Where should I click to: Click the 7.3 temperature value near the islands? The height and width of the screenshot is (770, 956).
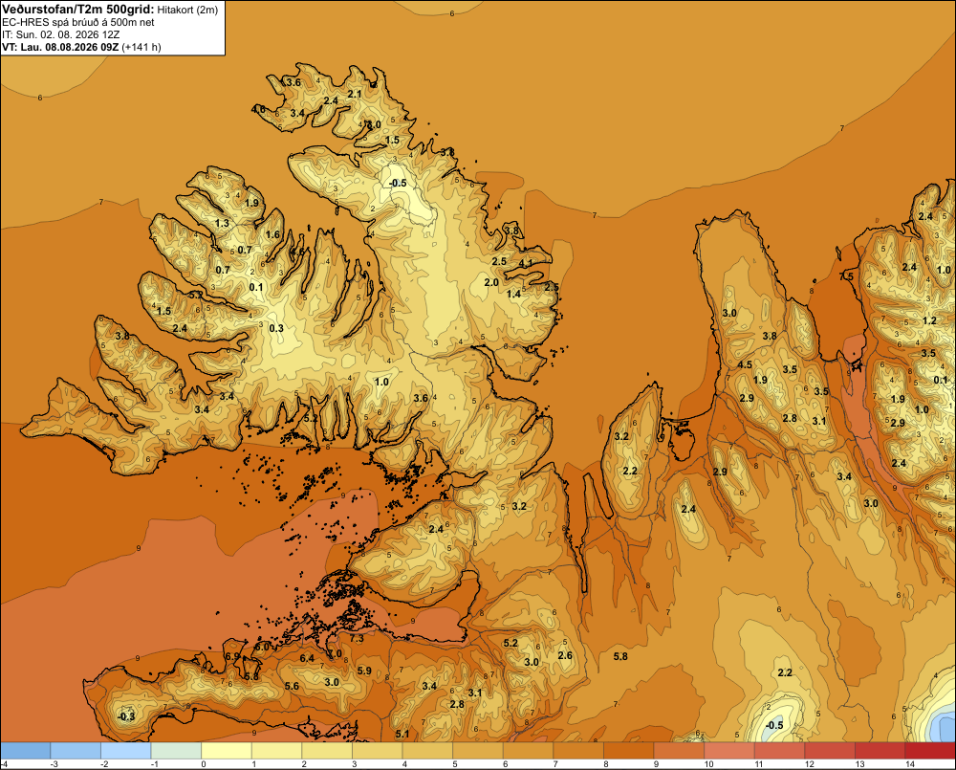click(356, 638)
